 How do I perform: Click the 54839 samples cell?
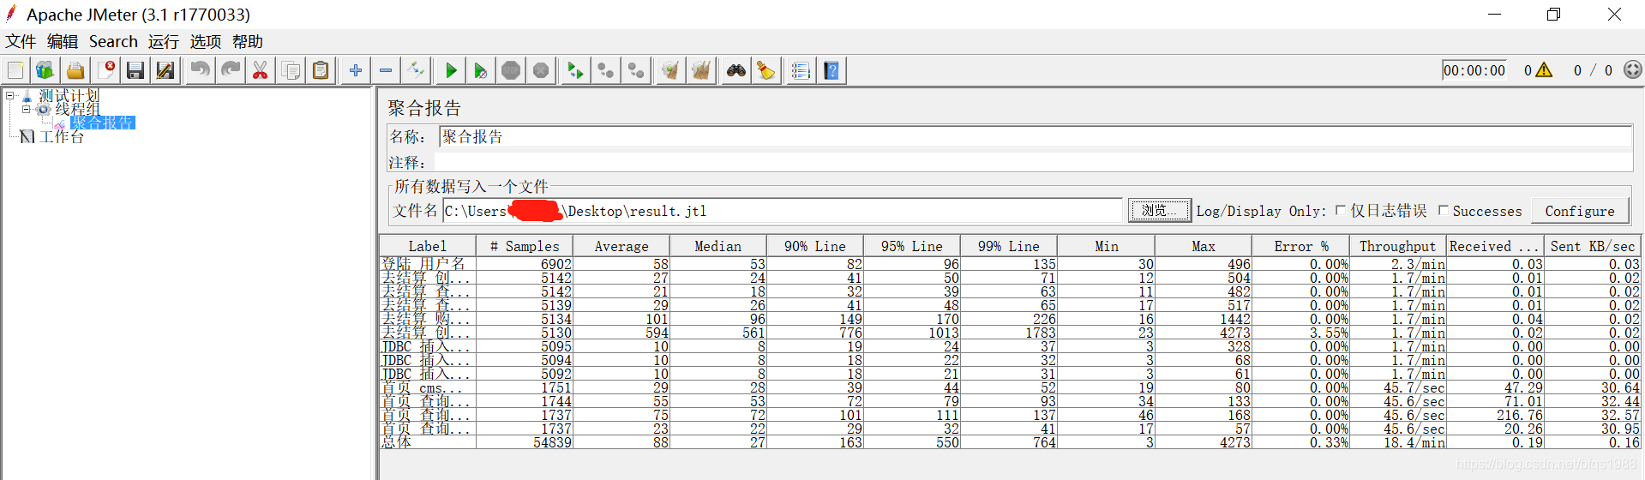525,442
